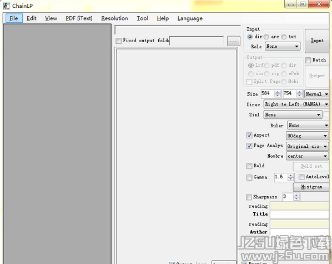Select the 'dir' input radio button
The image size is (332, 264).
click(x=250, y=37)
